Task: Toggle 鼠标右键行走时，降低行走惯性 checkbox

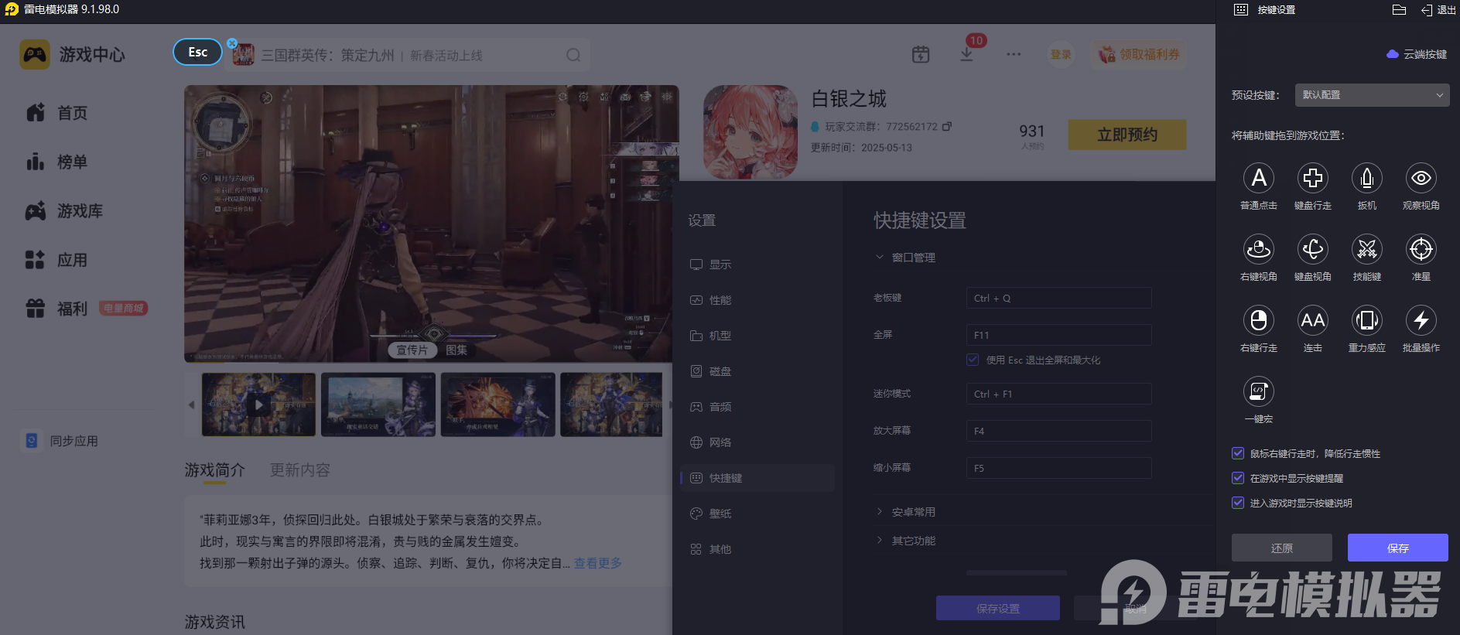Action: [1238, 453]
